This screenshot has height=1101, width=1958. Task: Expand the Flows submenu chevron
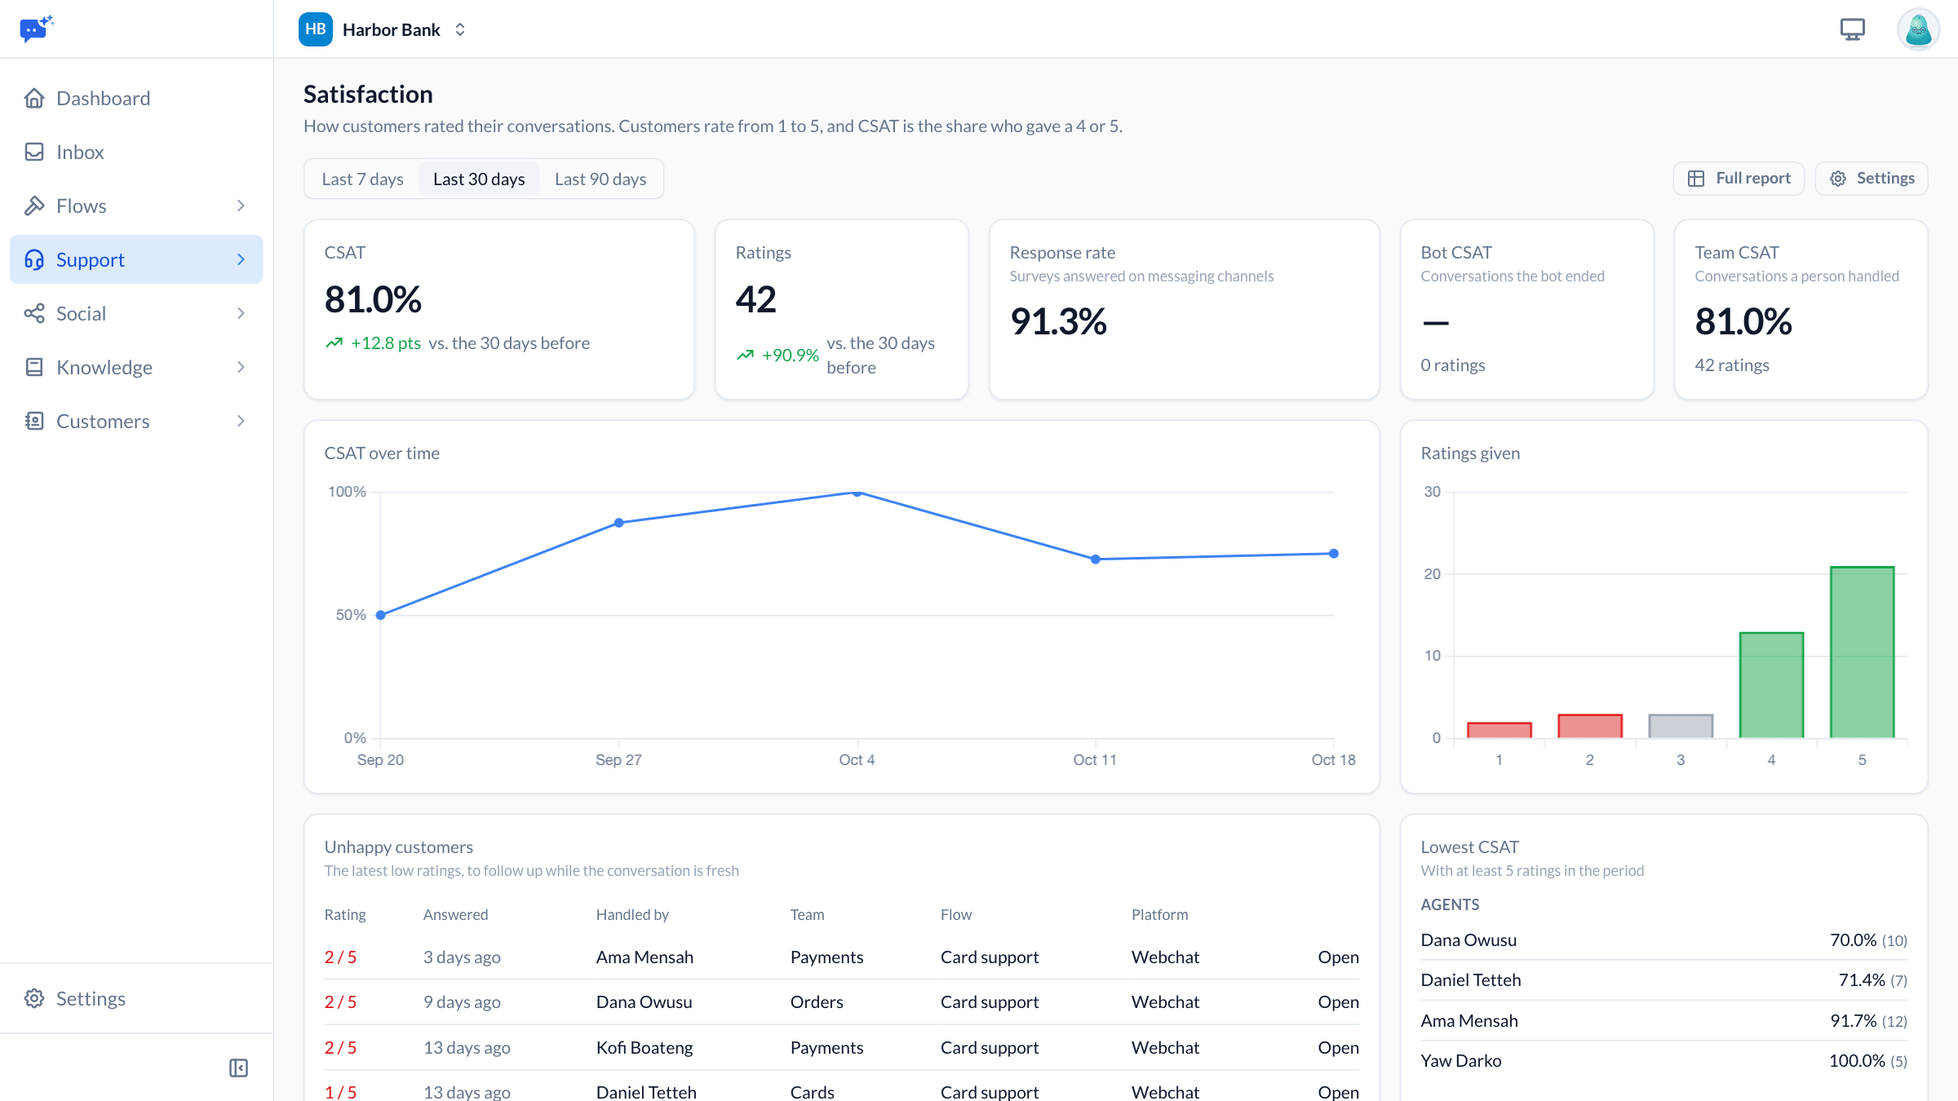241,206
